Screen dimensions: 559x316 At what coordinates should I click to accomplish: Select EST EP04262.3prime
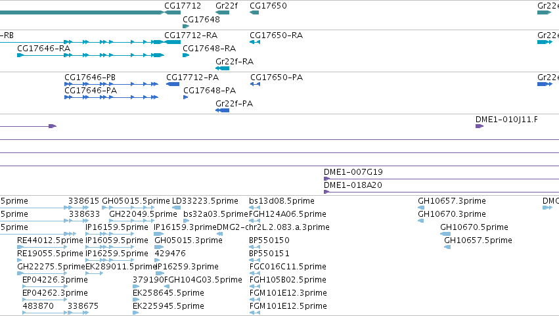click(x=55, y=293)
